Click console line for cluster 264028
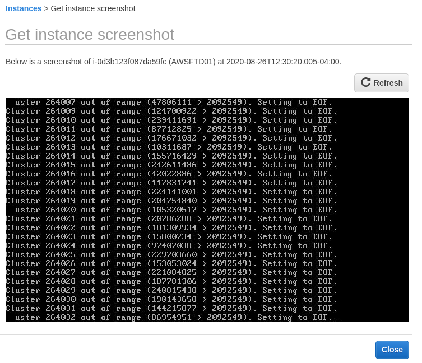 tap(171, 281)
